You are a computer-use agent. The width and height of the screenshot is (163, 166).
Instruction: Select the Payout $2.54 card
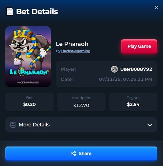click(x=133, y=102)
